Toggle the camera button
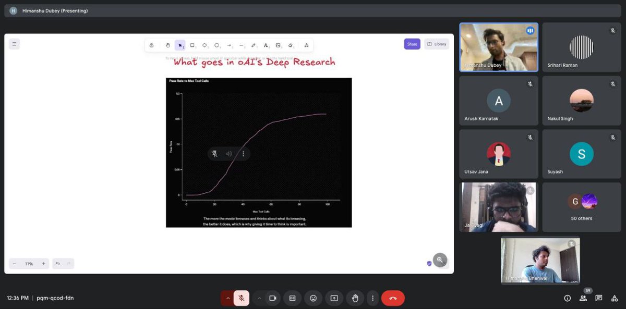 (272, 298)
